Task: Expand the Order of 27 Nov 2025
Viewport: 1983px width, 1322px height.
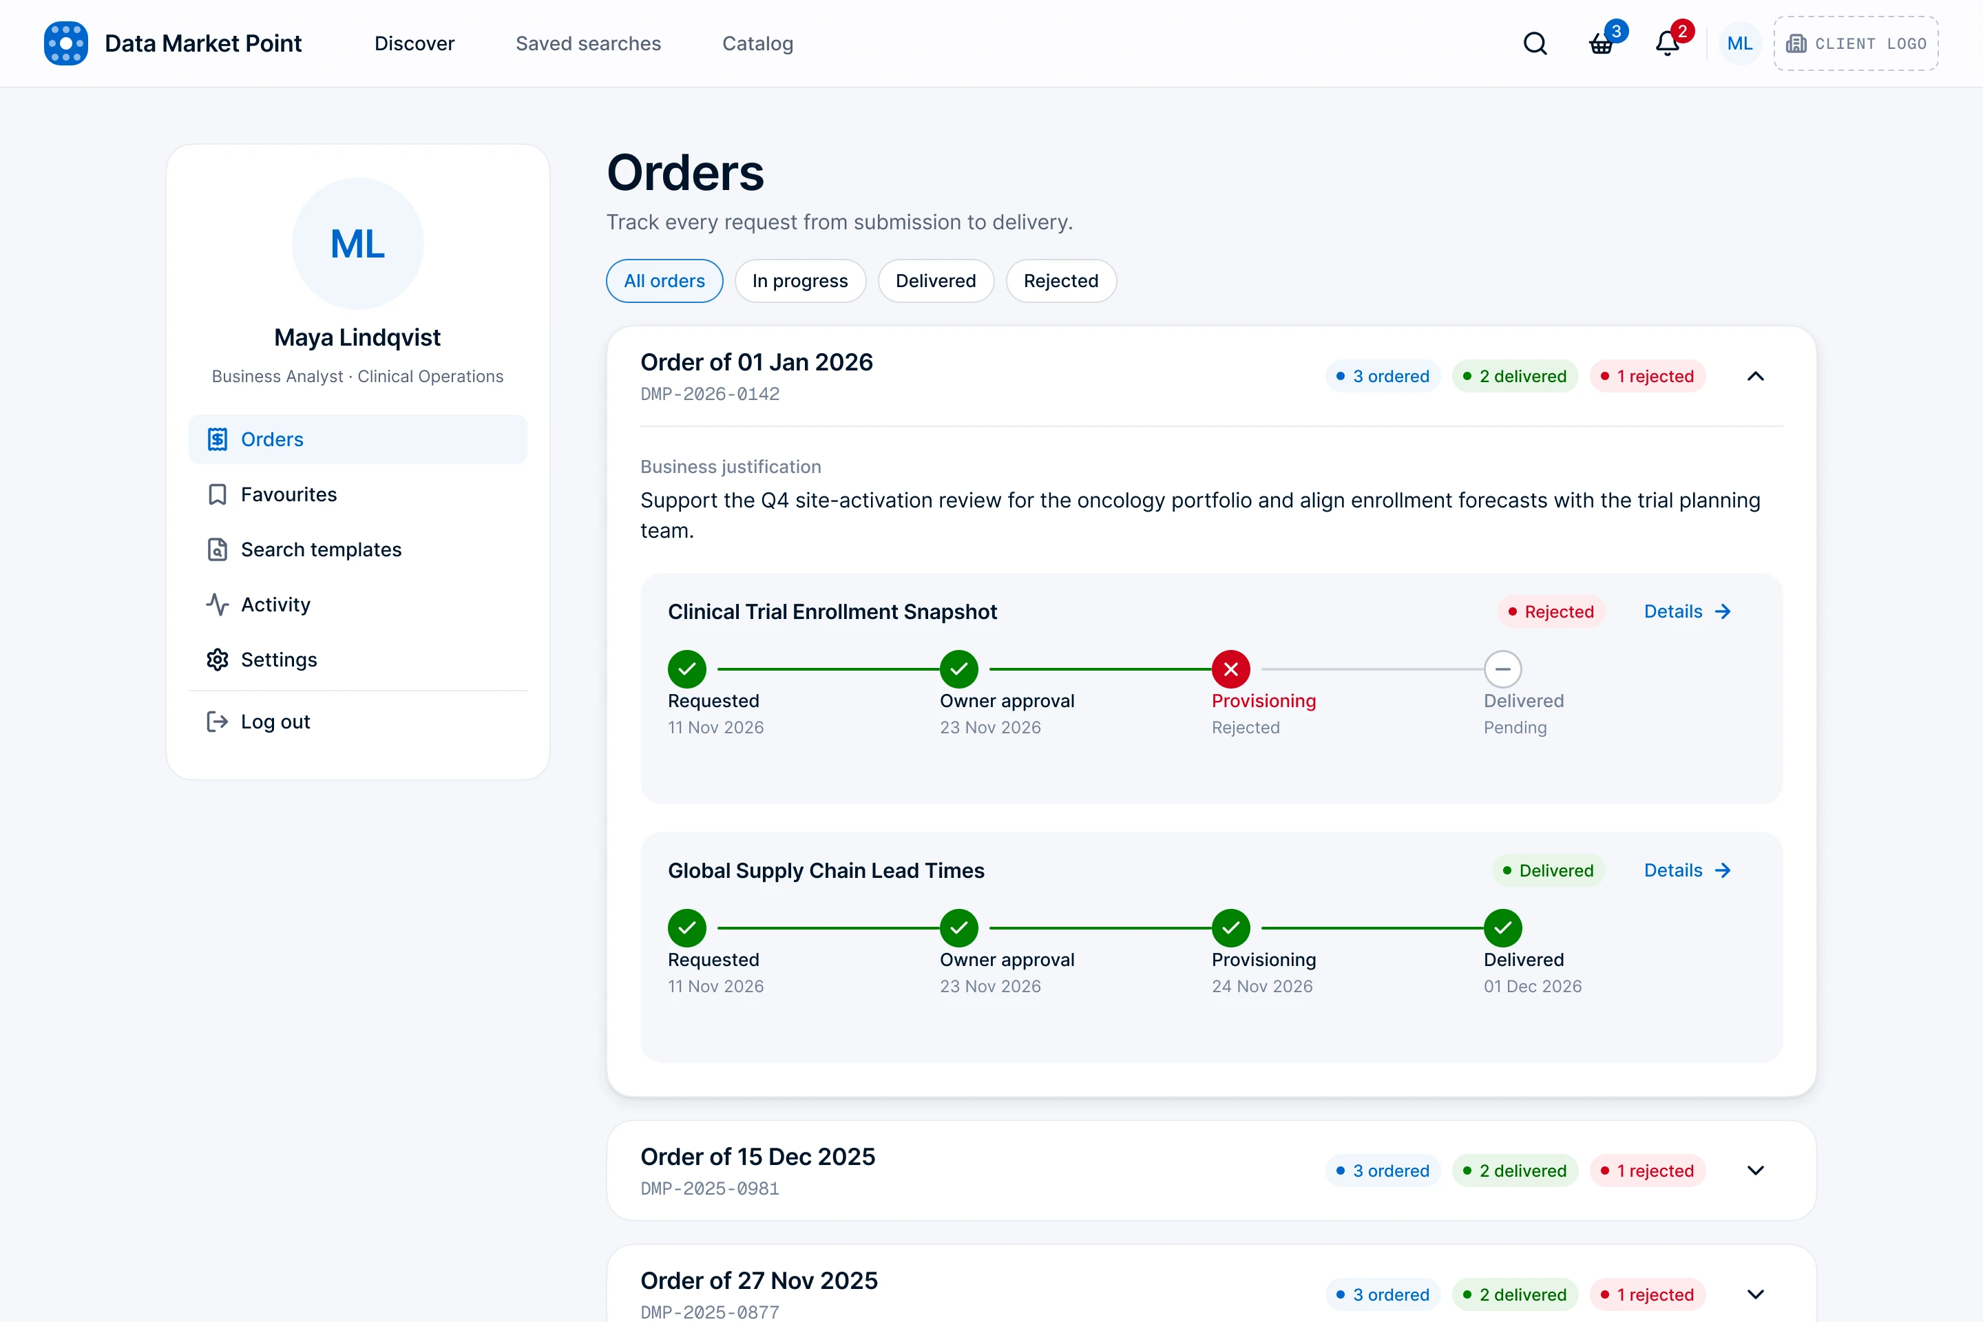Action: [x=1755, y=1294]
